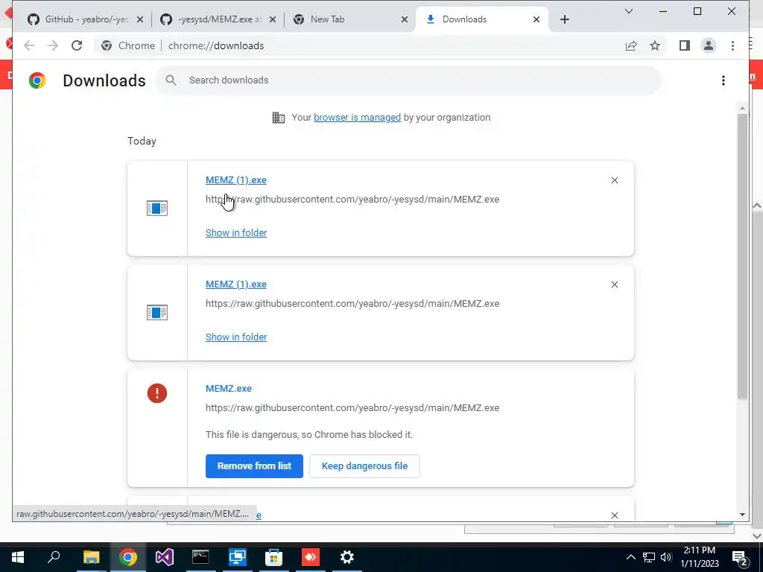Click 'This file is dangerous' message text

[x=309, y=435]
